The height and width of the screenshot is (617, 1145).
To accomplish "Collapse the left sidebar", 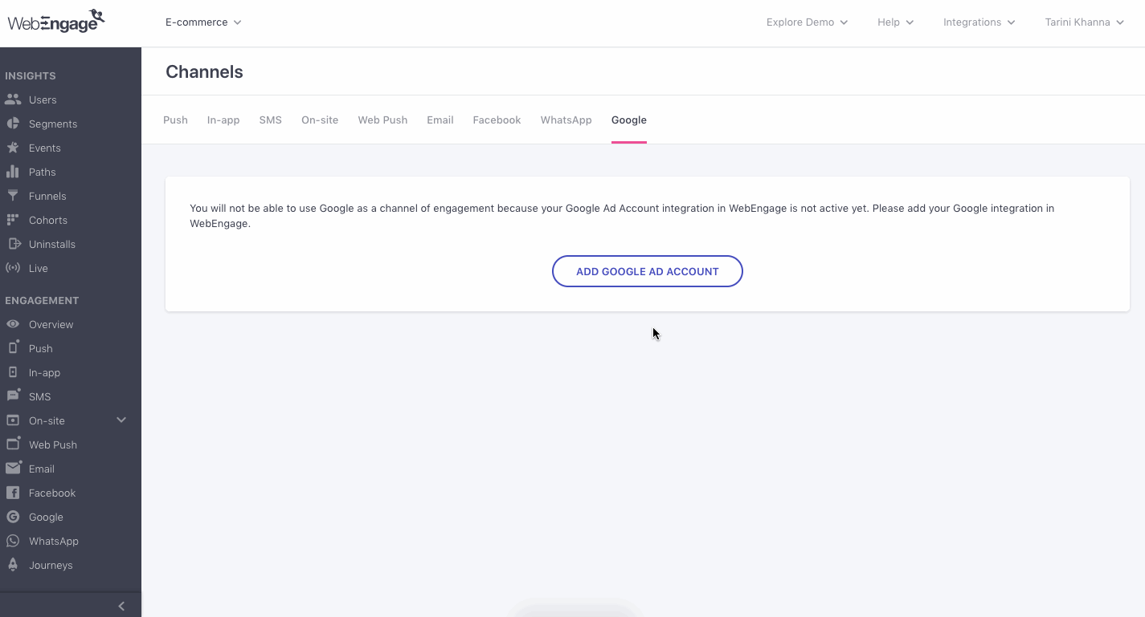I will point(121,606).
